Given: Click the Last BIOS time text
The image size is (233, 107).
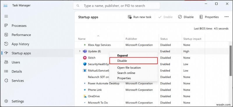Looking at the screenshot, I should (211, 29).
